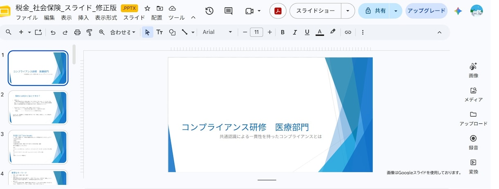Open the スライド menu
499x189 pixels.
point(134,18)
